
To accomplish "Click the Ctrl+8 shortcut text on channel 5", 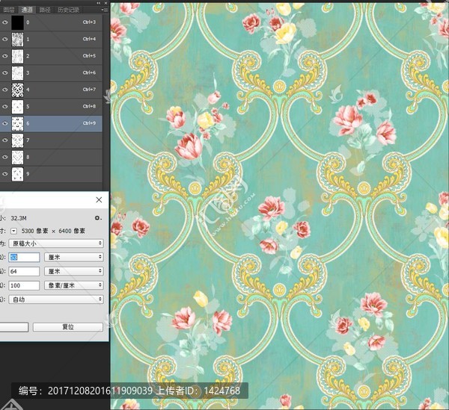I will (89, 106).
